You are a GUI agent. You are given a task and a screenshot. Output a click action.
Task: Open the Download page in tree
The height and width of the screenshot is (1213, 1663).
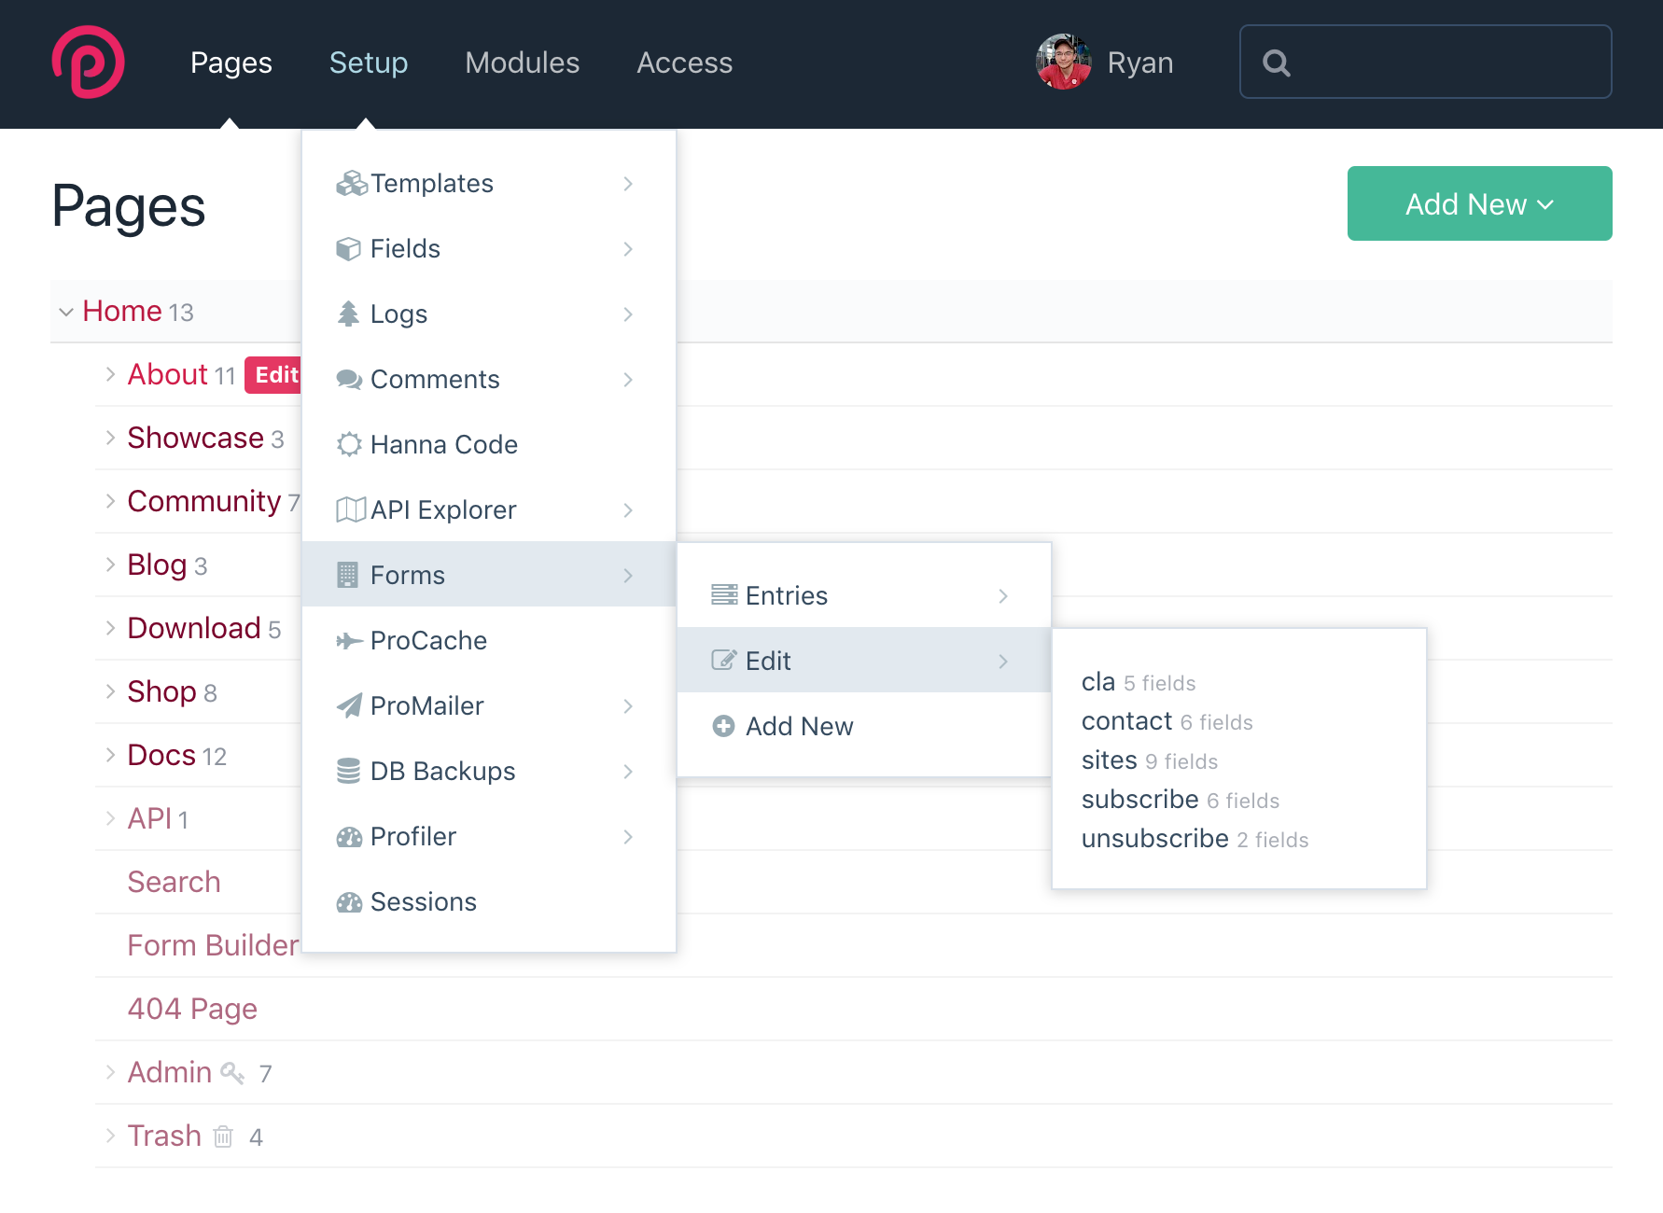click(194, 628)
